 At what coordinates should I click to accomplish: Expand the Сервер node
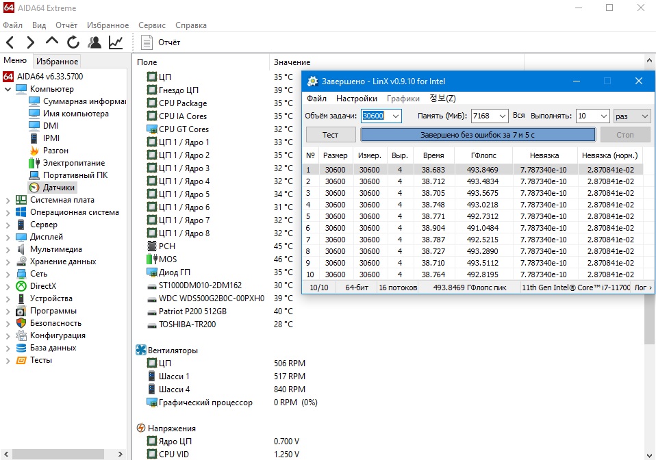pyautogui.click(x=8, y=225)
